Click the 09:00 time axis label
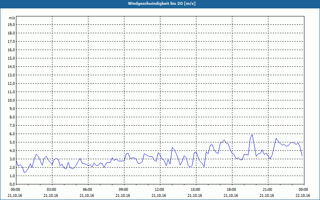Viewport: 320px width, 200px height. tap(123, 190)
